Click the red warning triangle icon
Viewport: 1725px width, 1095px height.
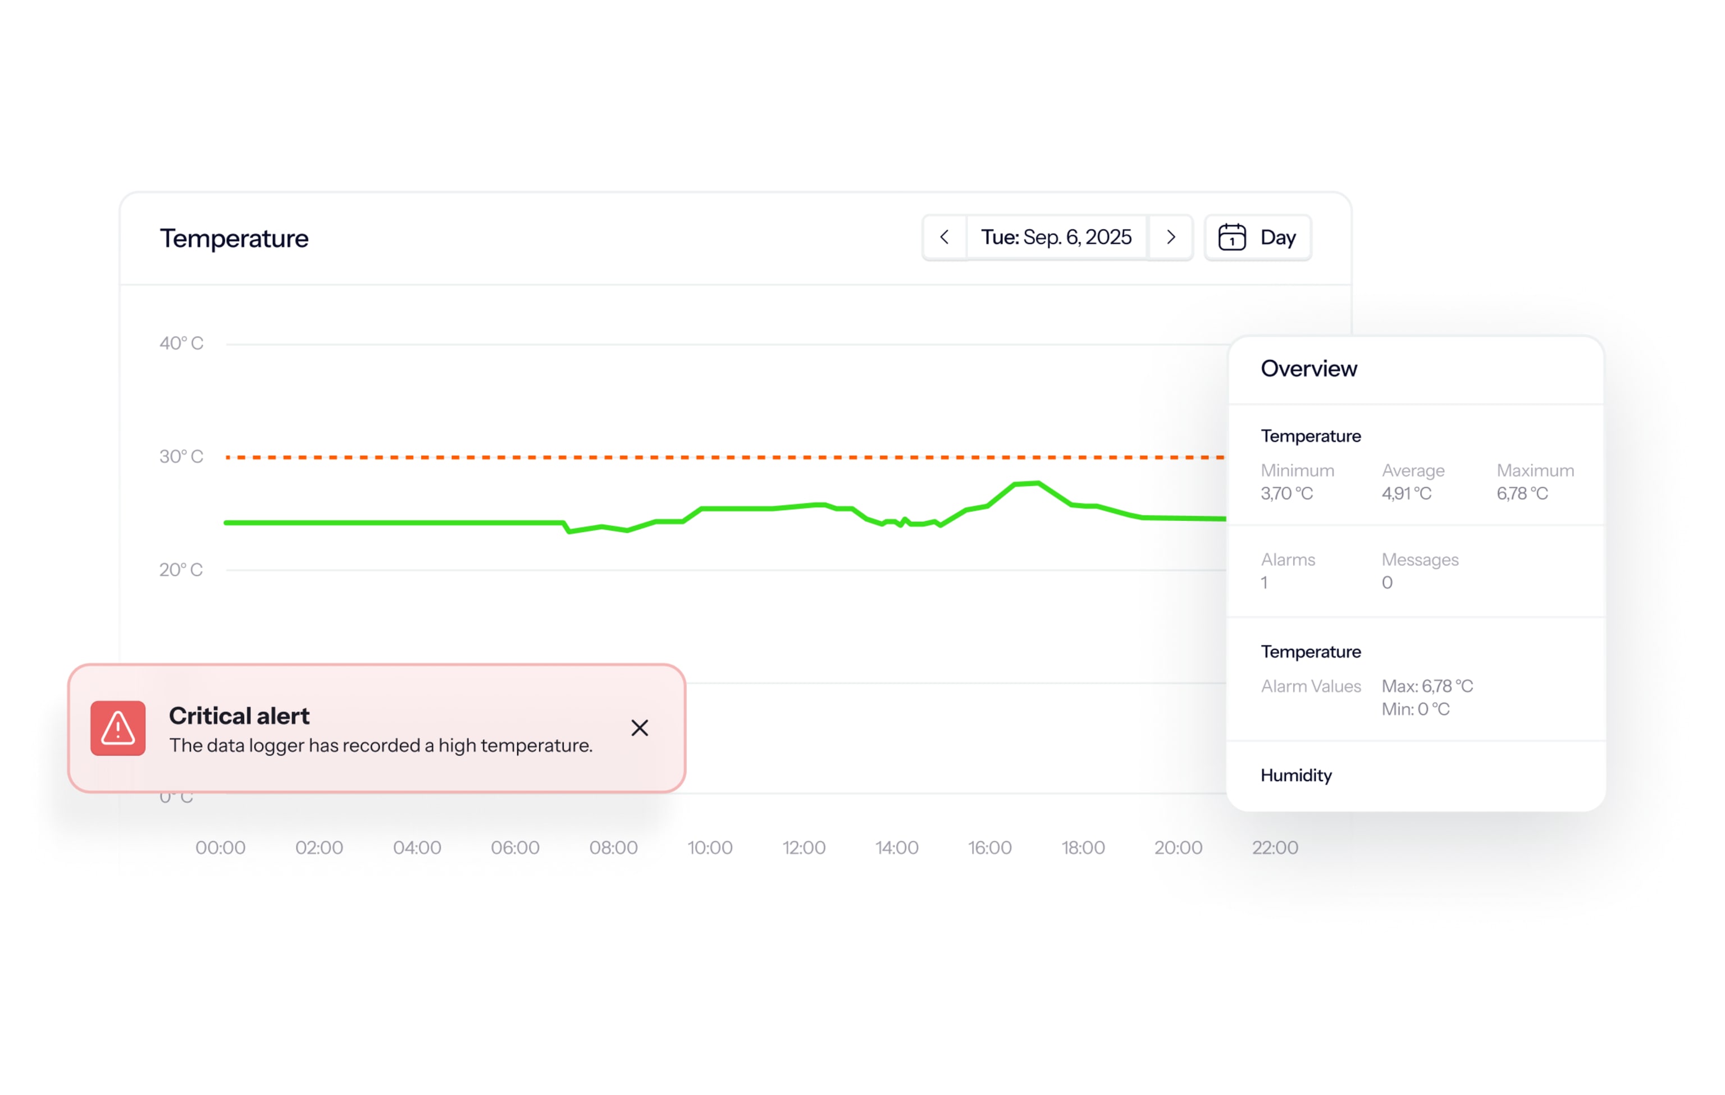click(x=118, y=729)
